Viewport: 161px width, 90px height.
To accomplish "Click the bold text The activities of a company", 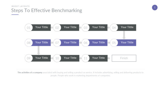I will tap(30, 72).
